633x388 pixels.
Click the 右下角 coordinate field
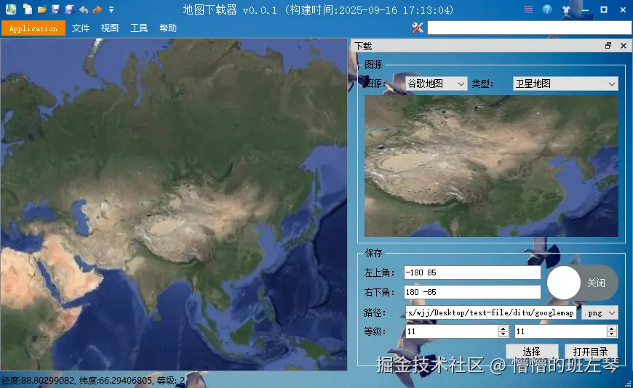point(472,292)
